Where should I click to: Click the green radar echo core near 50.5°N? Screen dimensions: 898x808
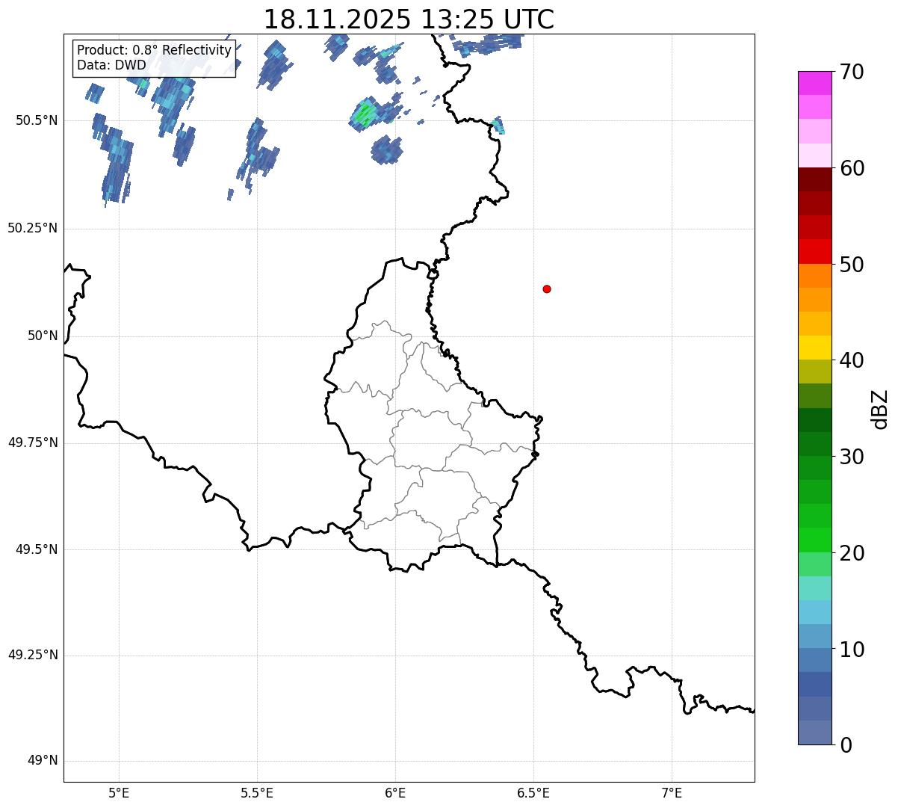[365, 114]
